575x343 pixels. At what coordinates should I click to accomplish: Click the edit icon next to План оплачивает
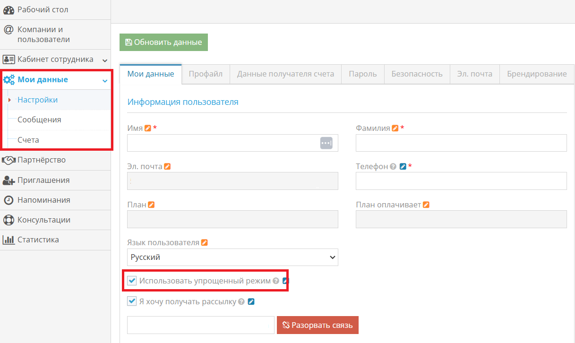pyautogui.click(x=426, y=205)
